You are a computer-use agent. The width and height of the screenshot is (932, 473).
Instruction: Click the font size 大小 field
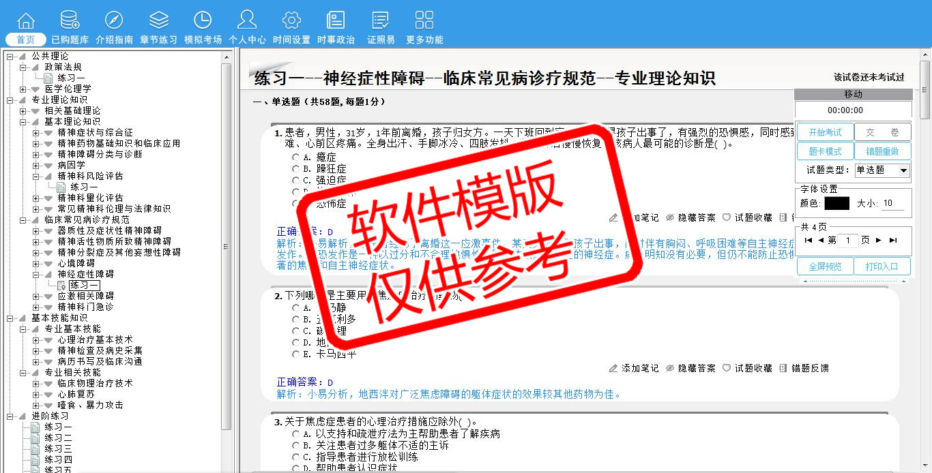pos(892,203)
